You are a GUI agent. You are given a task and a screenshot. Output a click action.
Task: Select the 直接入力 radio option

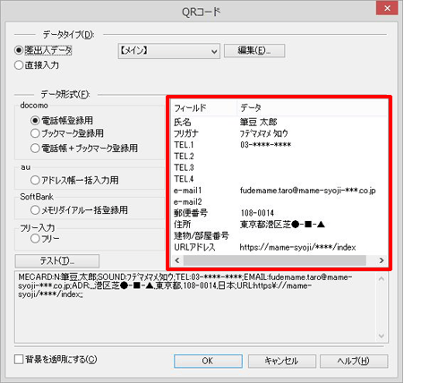pyautogui.click(x=19, y=65)
